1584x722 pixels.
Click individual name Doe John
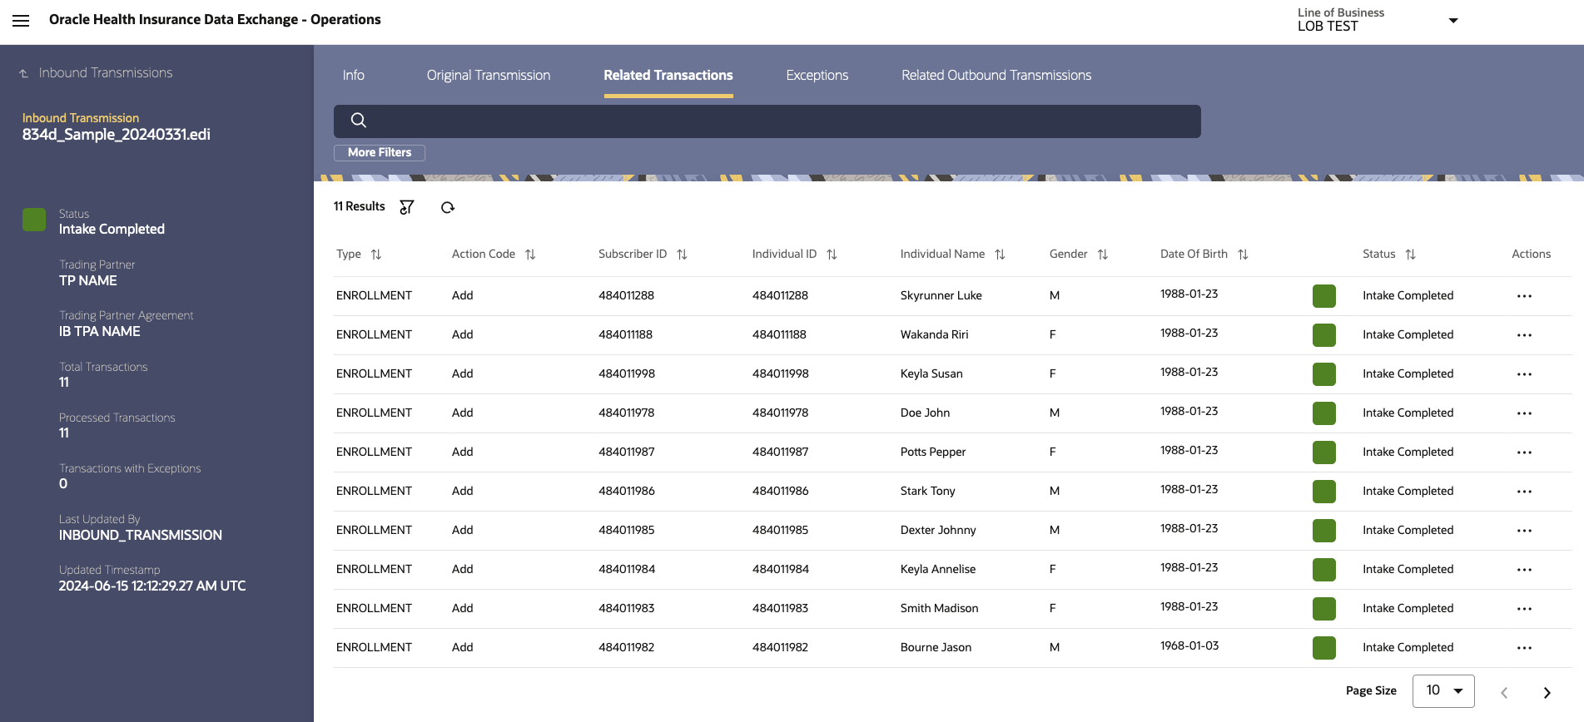tap(925, 413)
